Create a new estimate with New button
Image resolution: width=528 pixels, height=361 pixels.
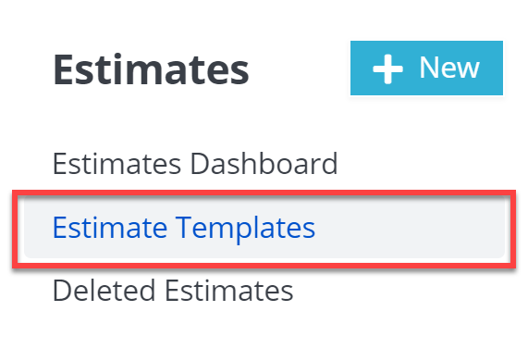coord(426,68)
